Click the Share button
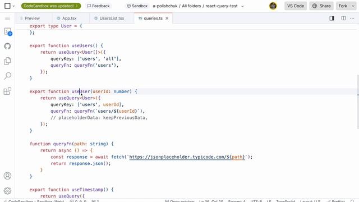 click(321, 6)
